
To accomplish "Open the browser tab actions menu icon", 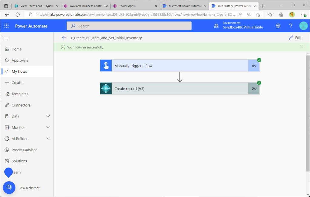I will point(6,6).
